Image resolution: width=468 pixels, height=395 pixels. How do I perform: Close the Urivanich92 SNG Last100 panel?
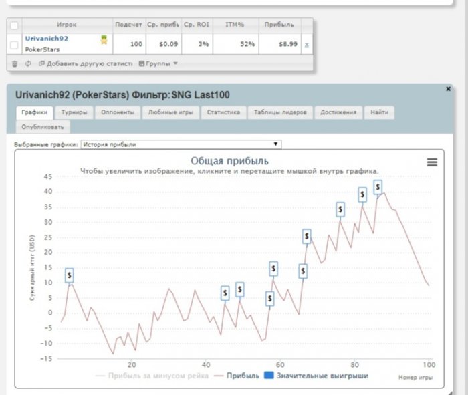(448, 89)
